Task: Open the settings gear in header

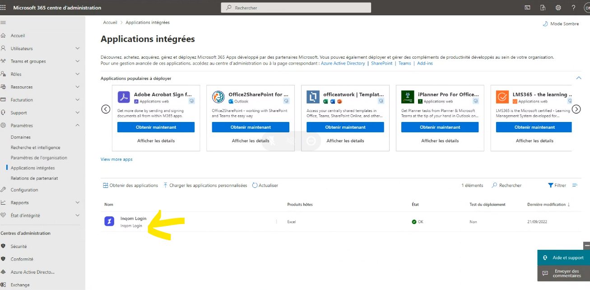Action: [558, 8]
